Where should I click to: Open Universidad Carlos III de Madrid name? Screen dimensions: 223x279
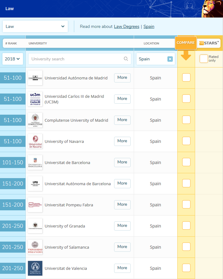coord(74,99)
